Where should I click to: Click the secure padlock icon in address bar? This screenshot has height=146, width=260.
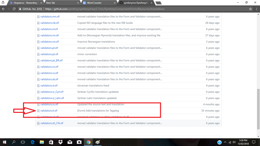(20, 9)
